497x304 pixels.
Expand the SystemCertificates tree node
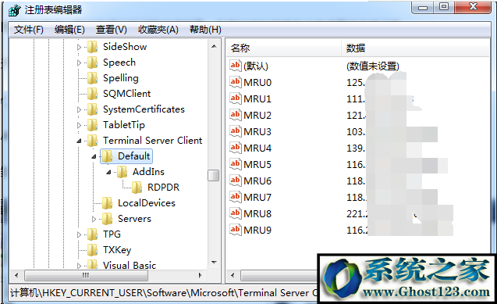[79, 109]
